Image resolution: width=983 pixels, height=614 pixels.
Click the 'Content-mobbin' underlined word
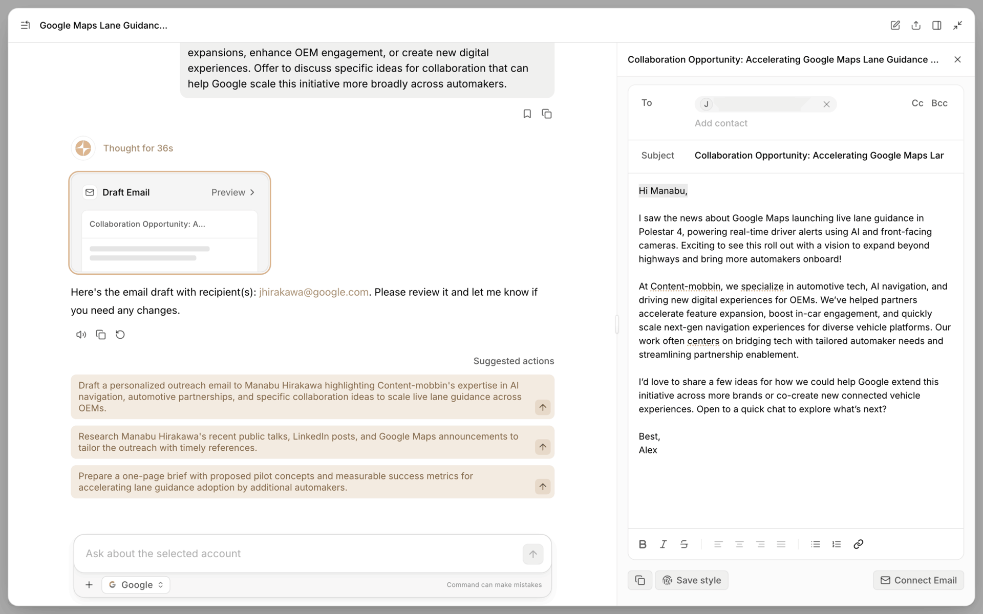[x=686, y=287]
